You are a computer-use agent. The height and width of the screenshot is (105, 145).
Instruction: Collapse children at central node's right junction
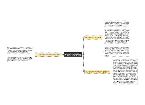[83, 55]
